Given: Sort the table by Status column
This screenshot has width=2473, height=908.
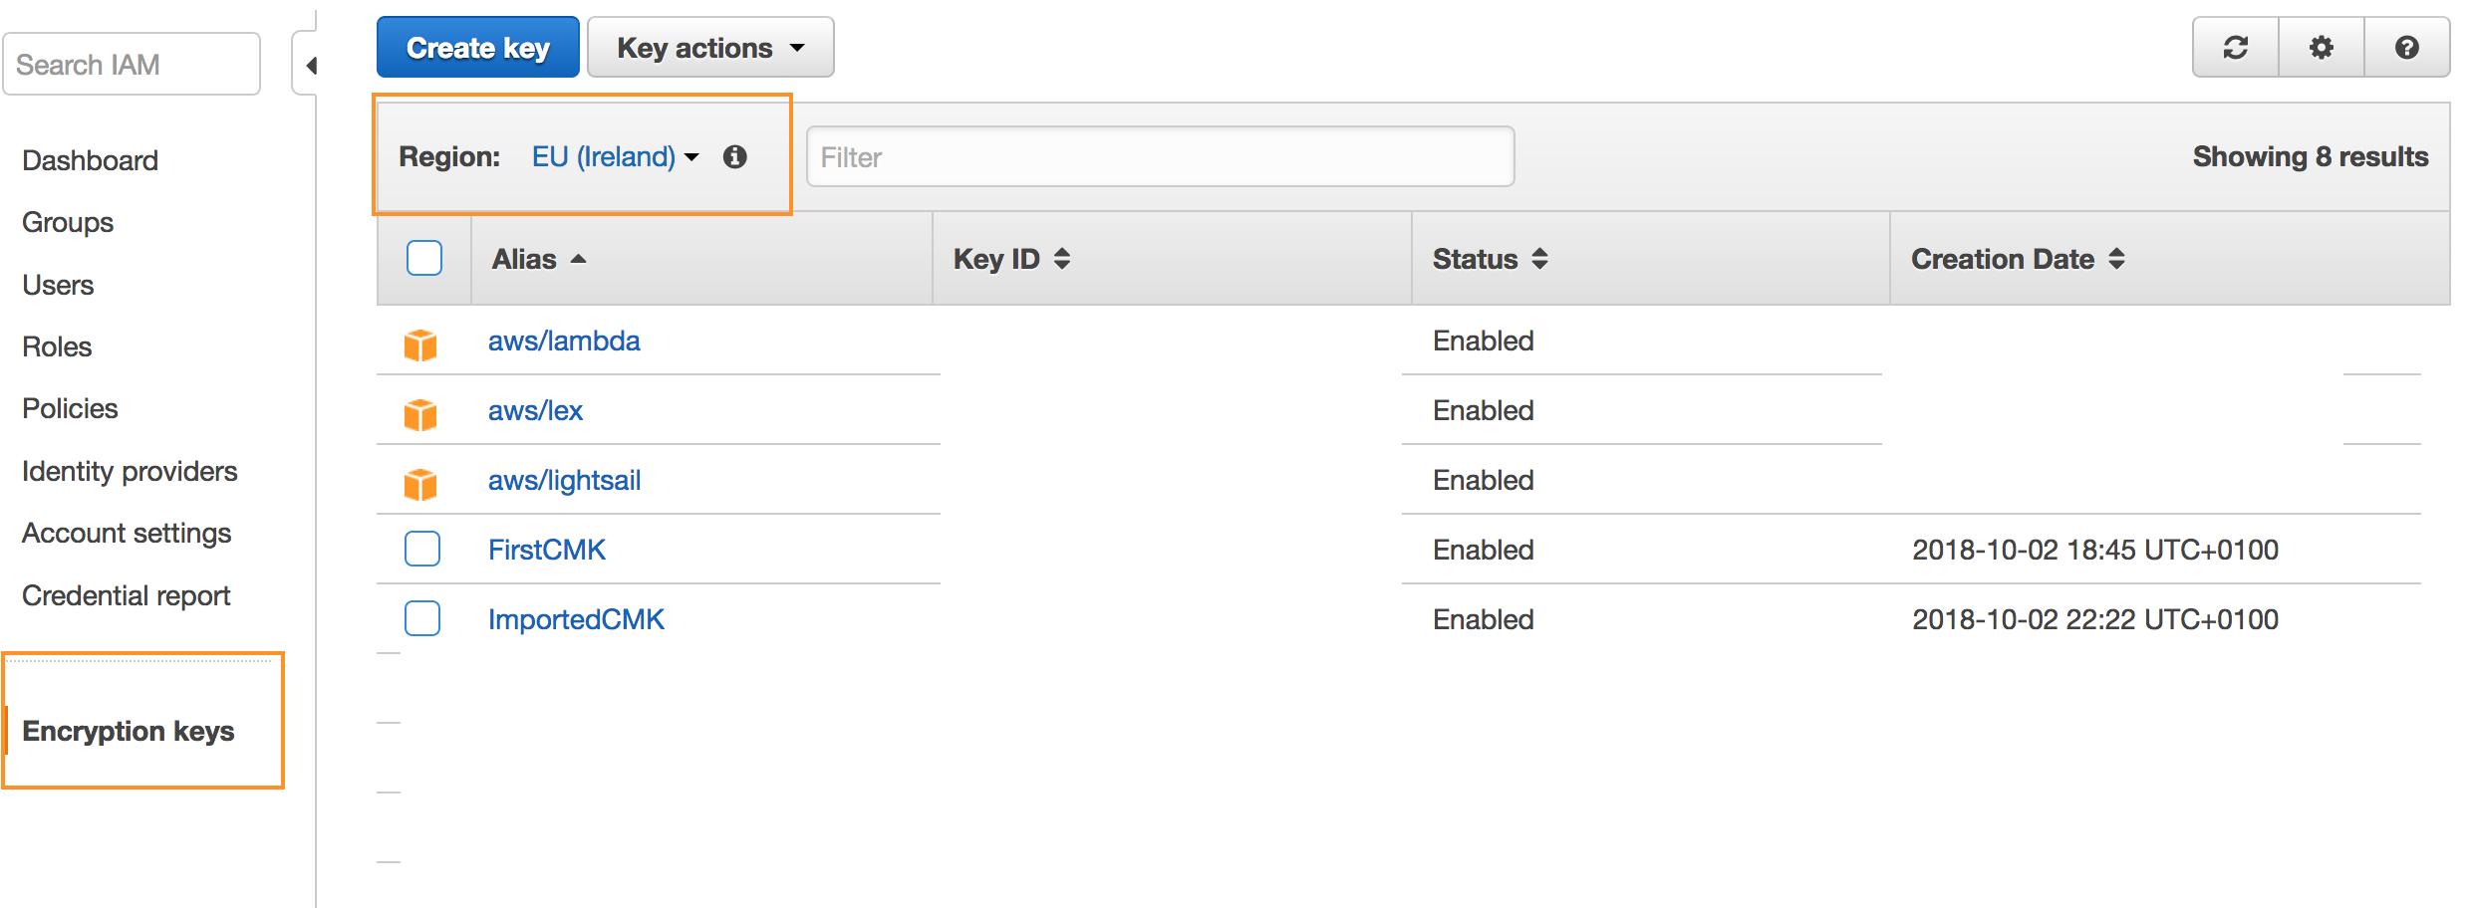Looking at the screenshot, I should pyautogui.click(x=1490, y=259).
